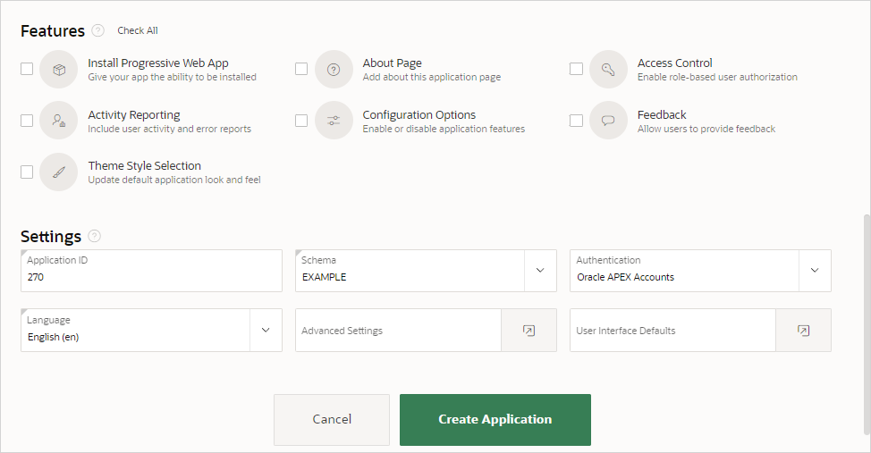
Task: Click 'Add about this application page' text
Action: tap(432, 77)
